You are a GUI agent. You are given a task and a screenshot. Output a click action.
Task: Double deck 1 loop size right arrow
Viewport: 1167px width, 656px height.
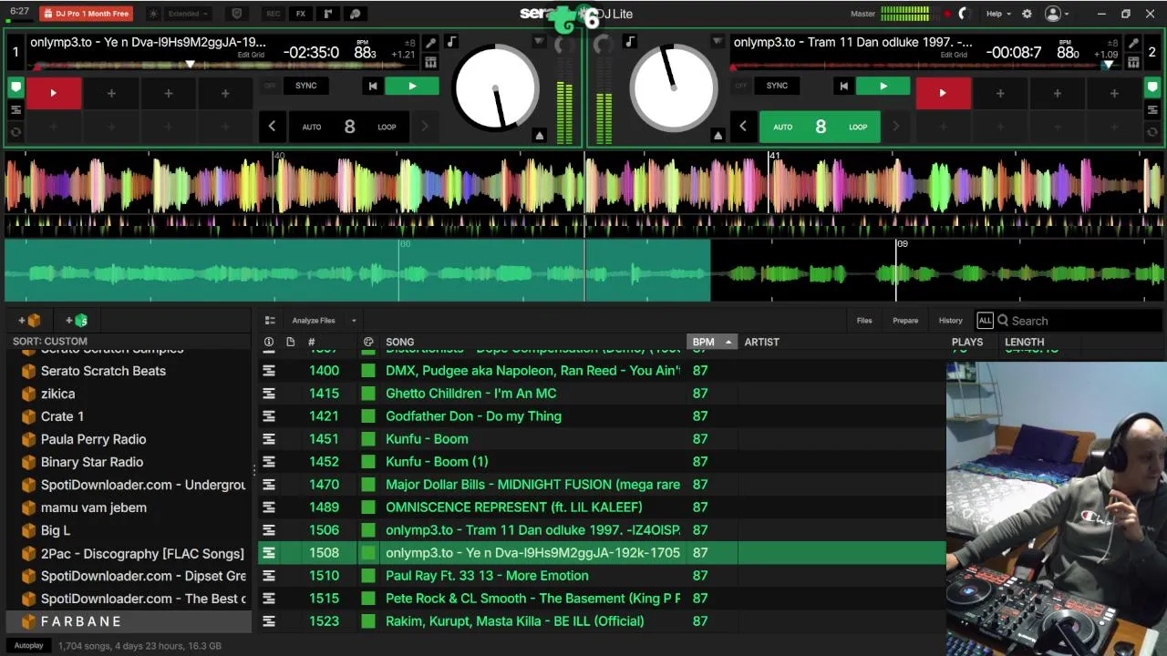click(424, 127)
